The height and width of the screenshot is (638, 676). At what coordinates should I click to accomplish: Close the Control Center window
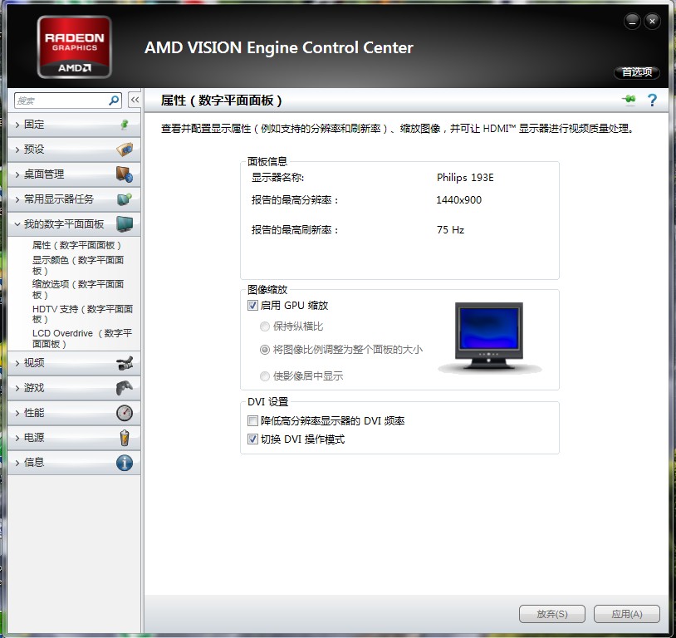pyautogui.click(x=652, y=21)
